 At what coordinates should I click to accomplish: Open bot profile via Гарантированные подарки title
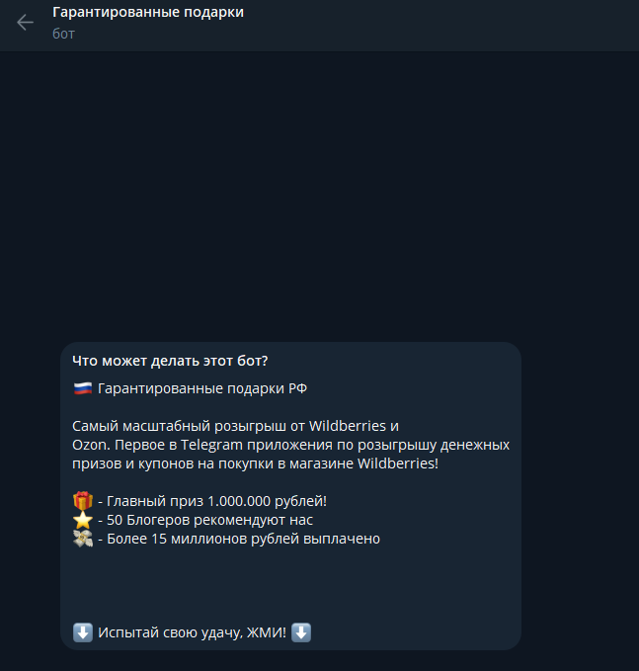[x=148, y=12]
